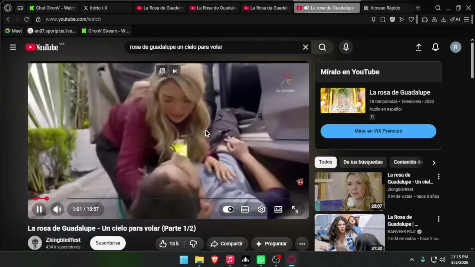The image size is (475, 267).
Task: Show hidden system tray icons
Action: 412,260
